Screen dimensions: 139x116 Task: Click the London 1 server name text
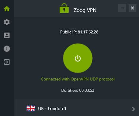click(57, 109)
